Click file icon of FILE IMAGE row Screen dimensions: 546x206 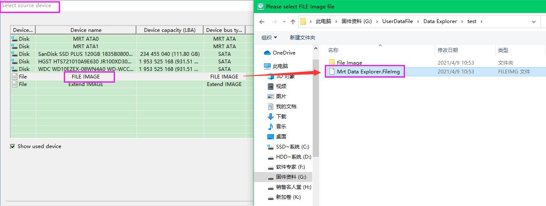click(x=15, y=76)
